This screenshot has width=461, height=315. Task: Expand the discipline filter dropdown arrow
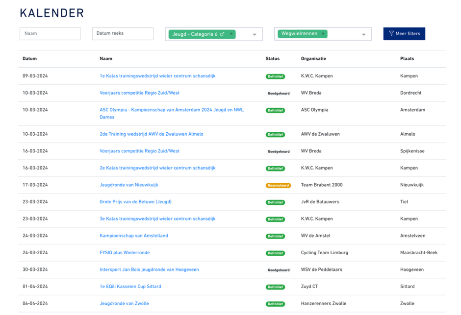363,35
